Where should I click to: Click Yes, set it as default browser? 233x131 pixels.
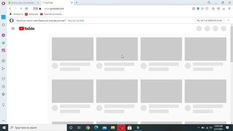pyautogui.click(x=209, y=20)
